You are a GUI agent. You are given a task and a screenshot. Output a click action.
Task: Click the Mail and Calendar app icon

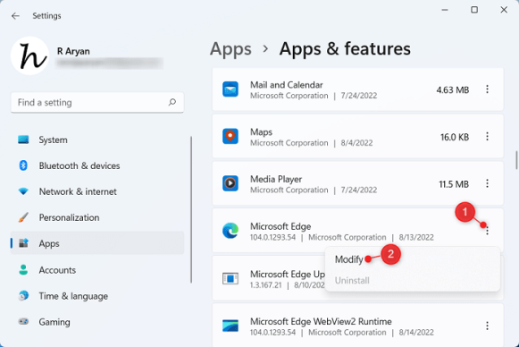click(x=230, y=89)
